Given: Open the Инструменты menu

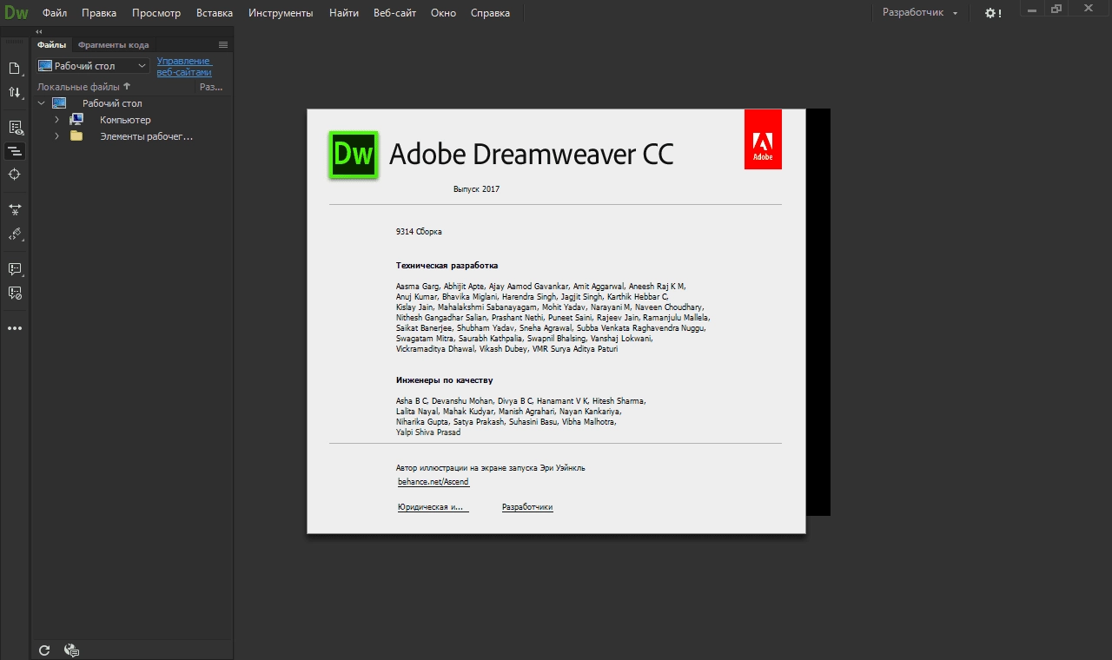Looking at the screenshot, I should tap(281, 13).
